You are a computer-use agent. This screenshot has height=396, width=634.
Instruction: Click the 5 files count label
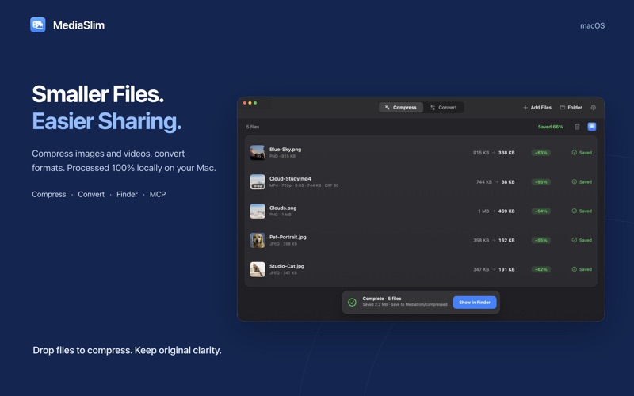coord(253,127)
